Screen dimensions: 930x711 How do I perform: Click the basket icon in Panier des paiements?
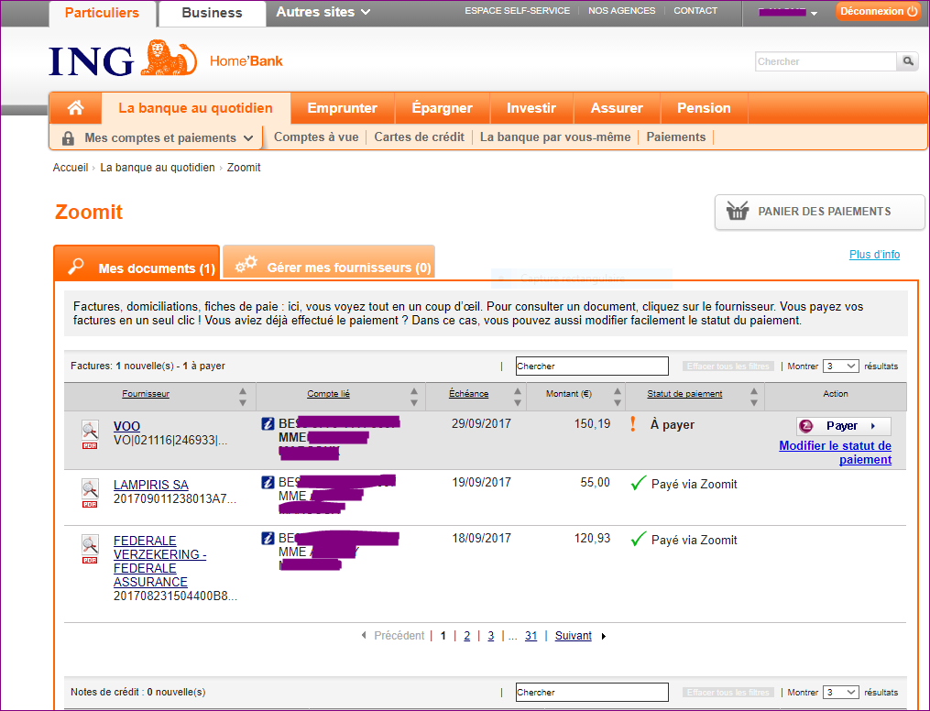738,211
